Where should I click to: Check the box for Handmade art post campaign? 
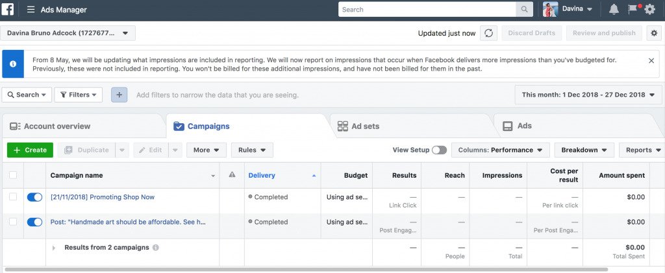(x=13, y=222)
